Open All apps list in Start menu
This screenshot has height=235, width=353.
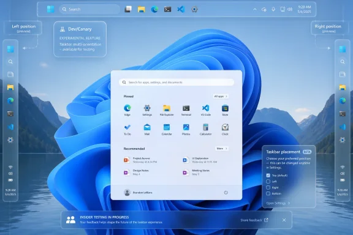[221, 96]
